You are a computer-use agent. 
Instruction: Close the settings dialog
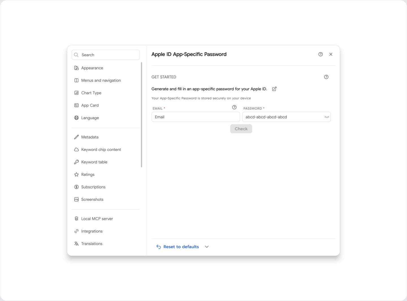coord(331,54)
